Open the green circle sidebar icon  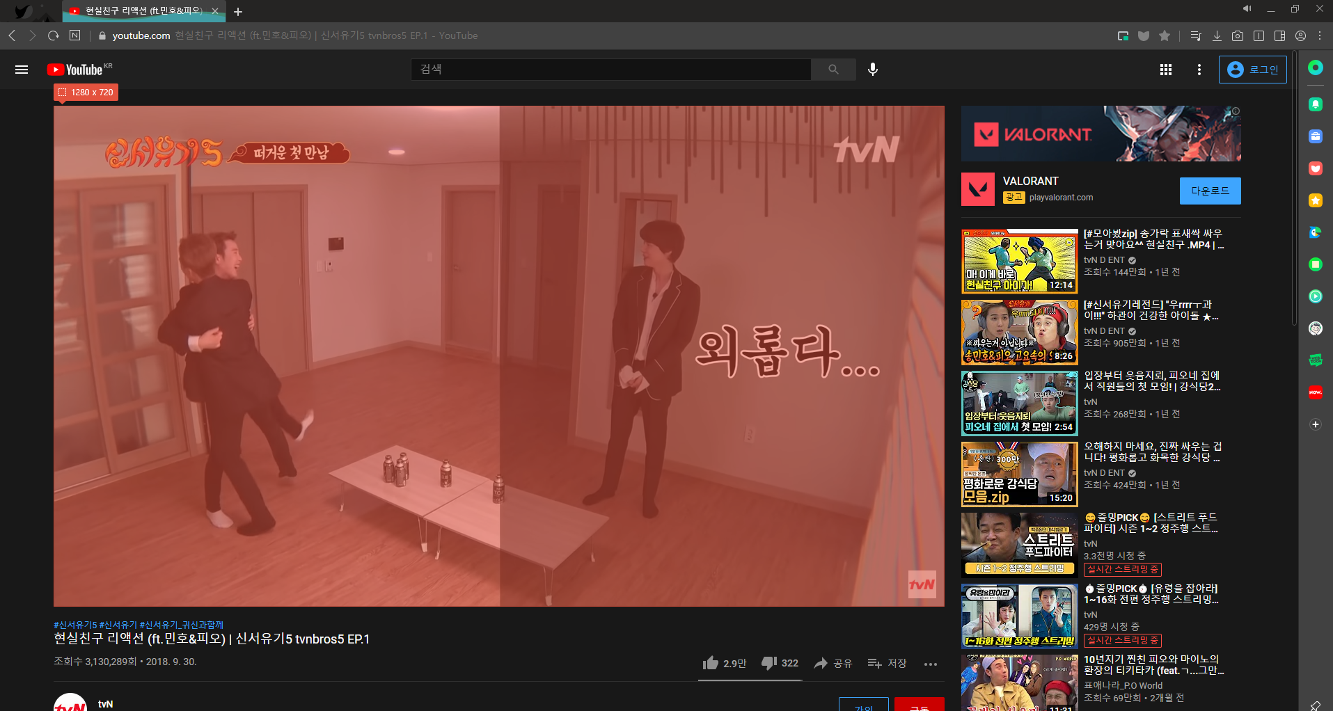[1315, 67]
